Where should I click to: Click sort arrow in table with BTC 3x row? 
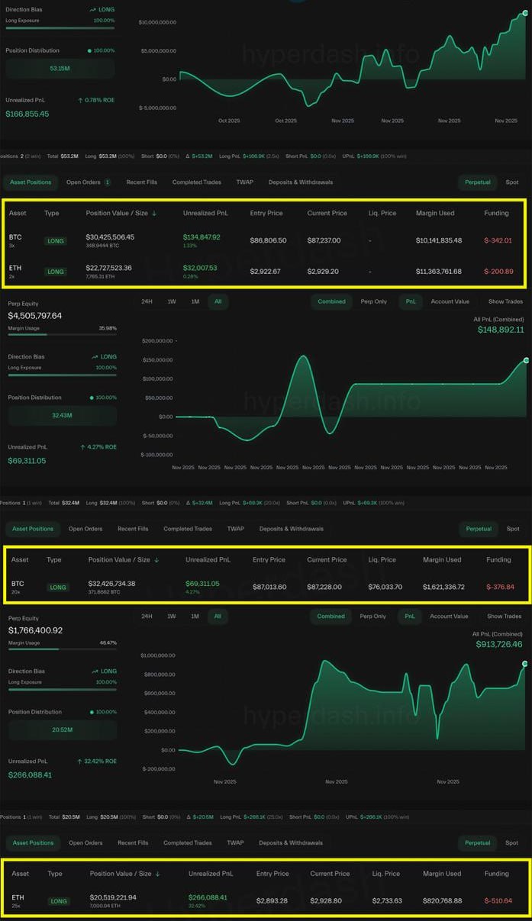(154, 214)
